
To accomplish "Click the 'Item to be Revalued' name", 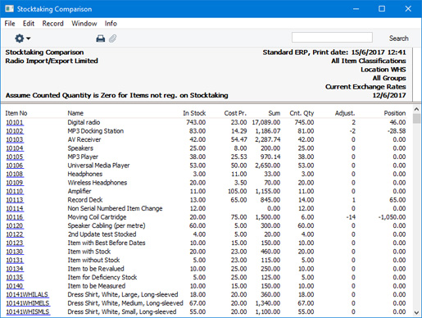I will [x=96, y=269].
